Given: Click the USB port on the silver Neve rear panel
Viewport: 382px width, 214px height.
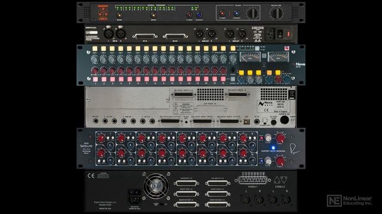Looking at the screenshot, I should pyautogui.click(x=247, y=122).
